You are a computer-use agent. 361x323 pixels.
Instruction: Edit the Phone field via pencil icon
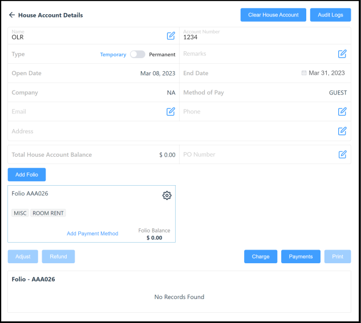pos(342,112)
